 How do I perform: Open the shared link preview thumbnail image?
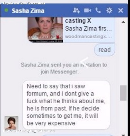pos(45,30)
